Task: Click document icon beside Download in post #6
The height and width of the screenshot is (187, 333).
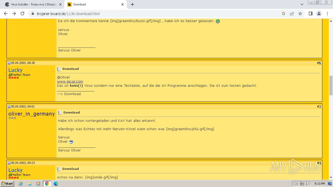Action: click(x=59, y=69)
